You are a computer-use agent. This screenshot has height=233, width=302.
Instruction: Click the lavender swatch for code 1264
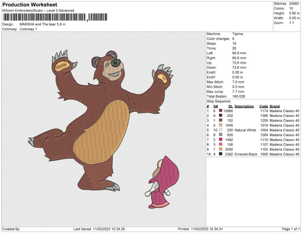pos(220,135)
